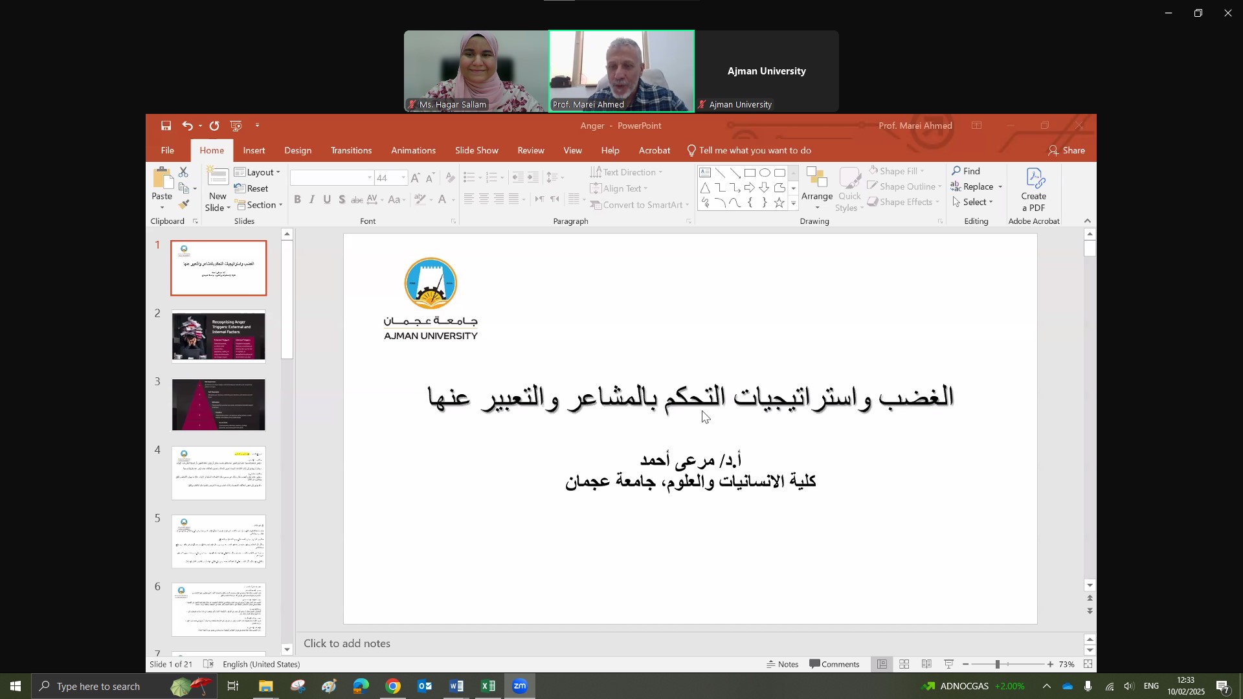Open Zoom app from Windows taskbar
This screenshot has height=699, width=1243.
(x=521, y=687)
